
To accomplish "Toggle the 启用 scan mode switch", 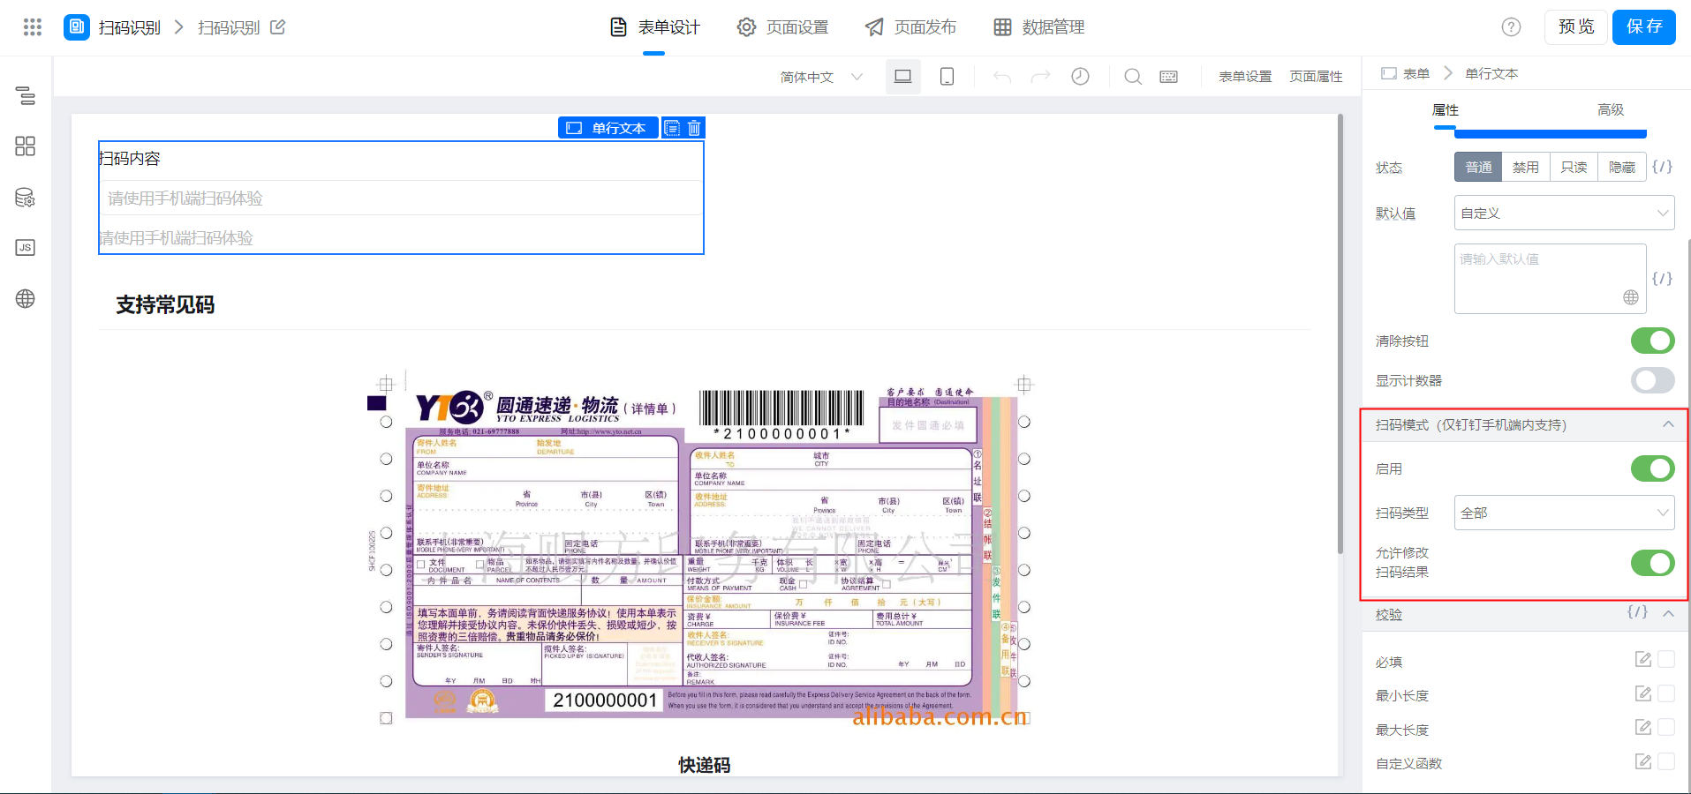I will 1653,468.
